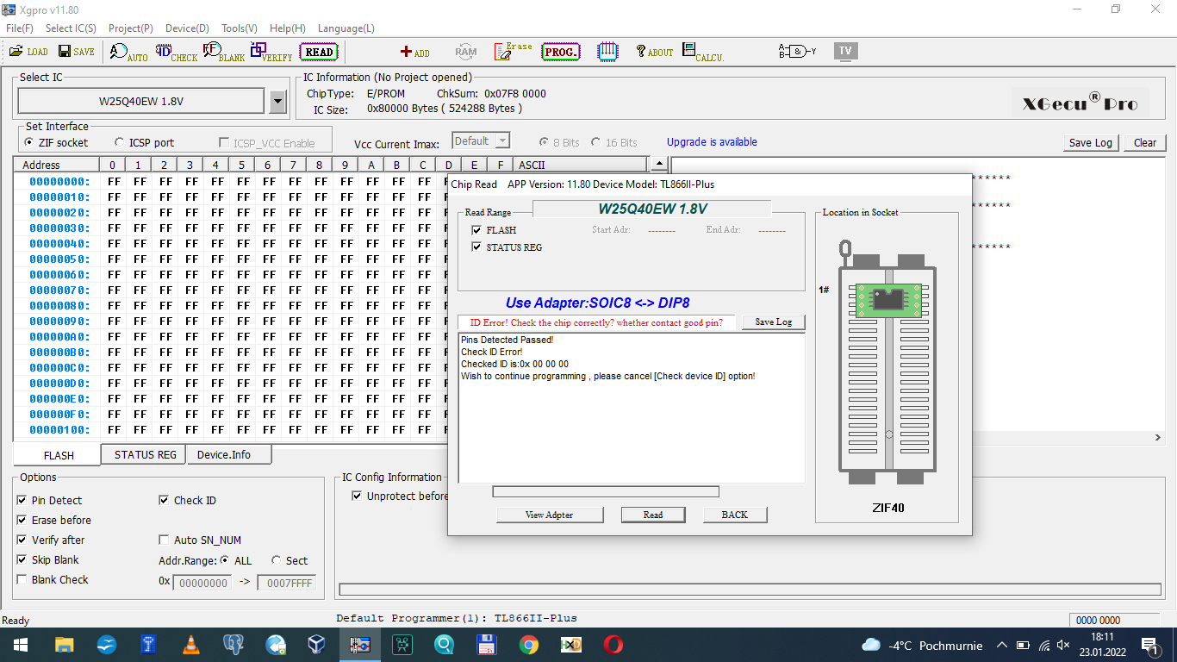The image size is (1177, 662).
Task: Click the RAM test toolbar icon
Action: [x=466, y=52]
